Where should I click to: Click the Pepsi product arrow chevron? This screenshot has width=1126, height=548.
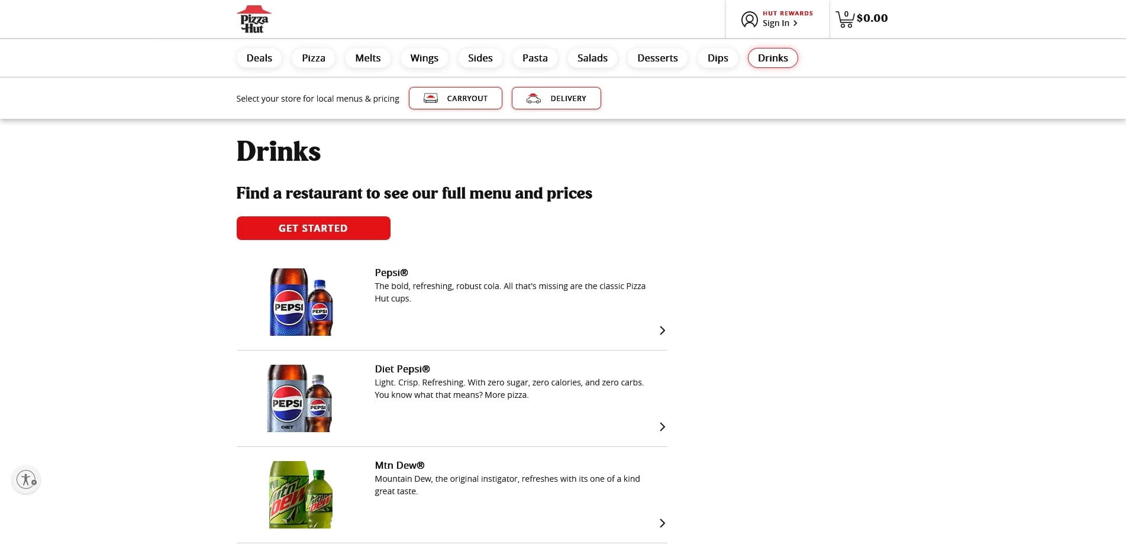pyautogui.click(x=662, y=330)
